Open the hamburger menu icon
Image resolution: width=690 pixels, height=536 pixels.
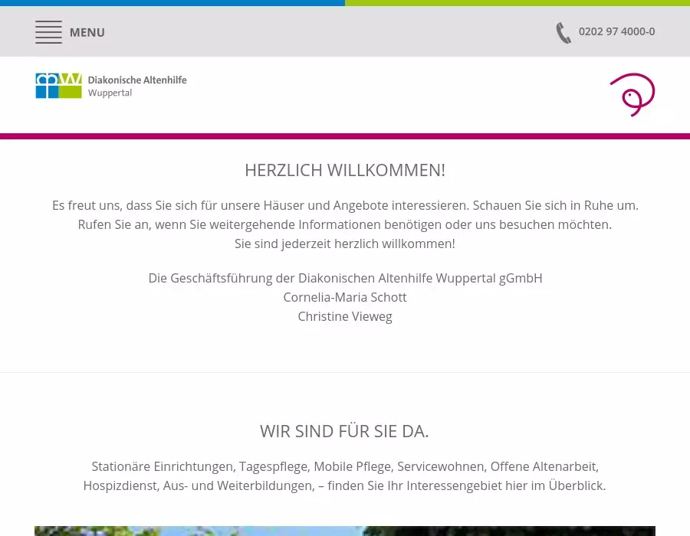[48, 32]
